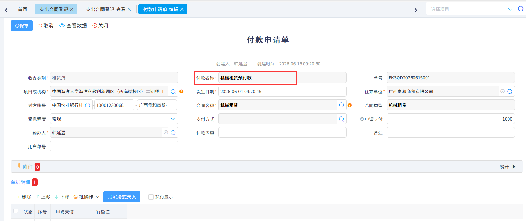Click the search icon in the 合同名称 field

coord(341,105)
